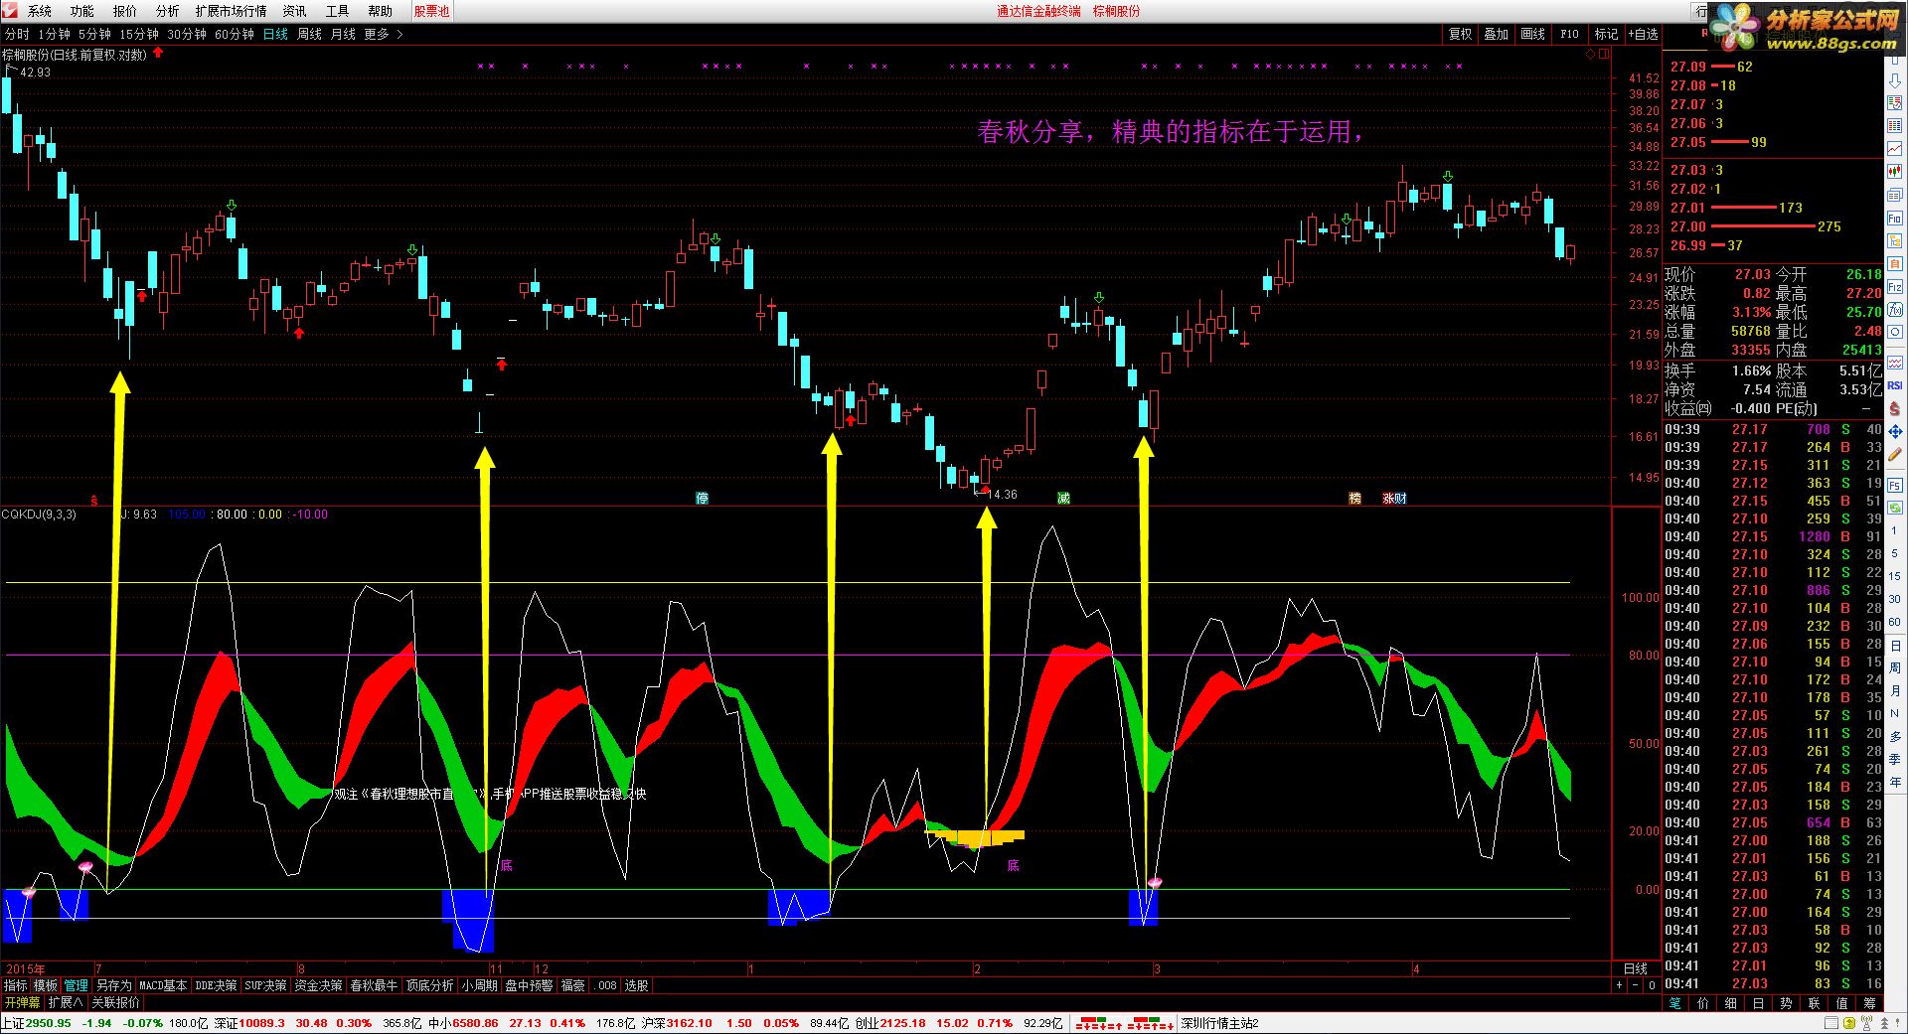Viewport: 1908px width, 1034px height.
Task: Open the 股票池 menu item
Action: [431, 11]
